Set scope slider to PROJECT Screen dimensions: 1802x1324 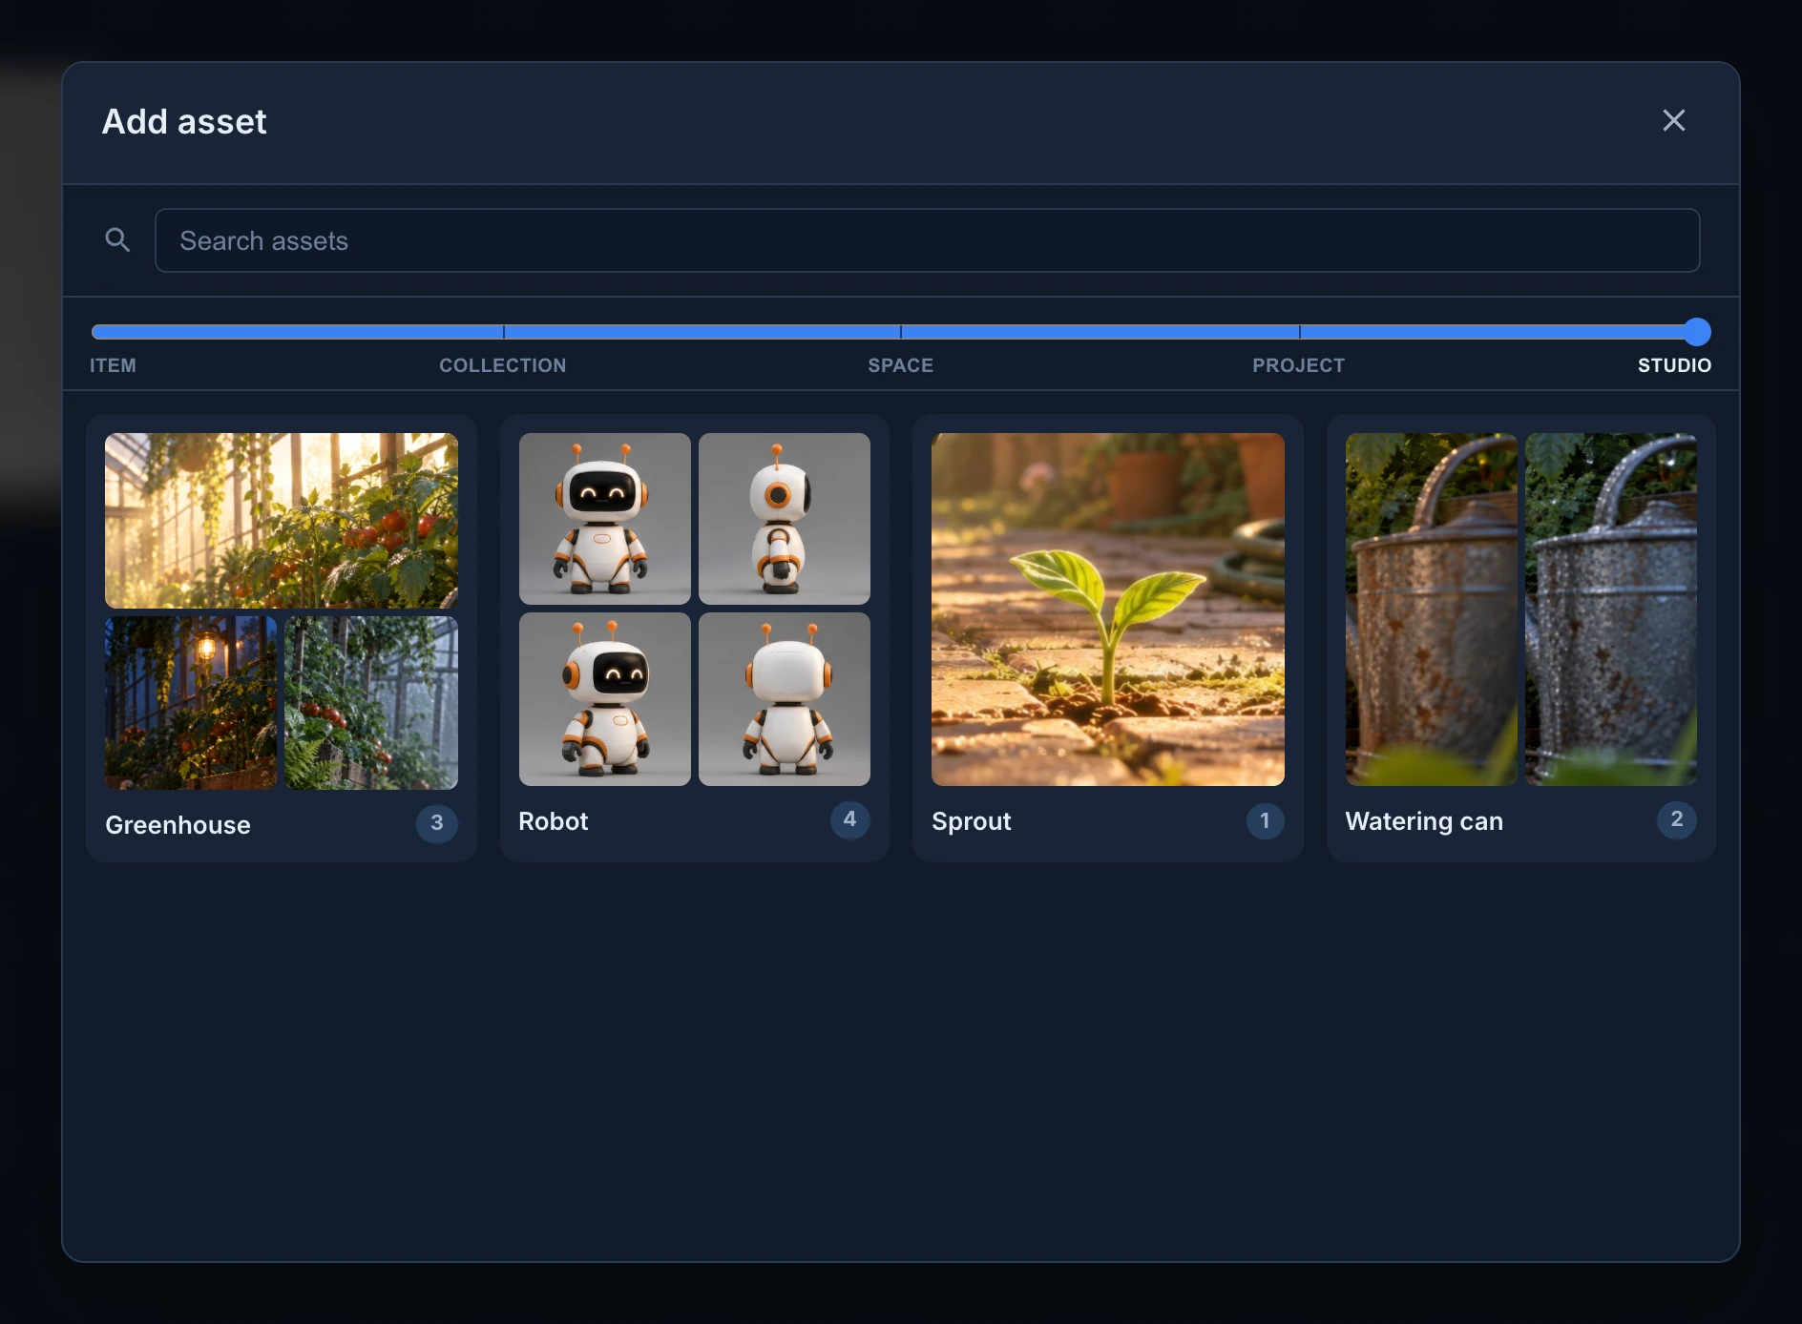tap(1298, 365)
